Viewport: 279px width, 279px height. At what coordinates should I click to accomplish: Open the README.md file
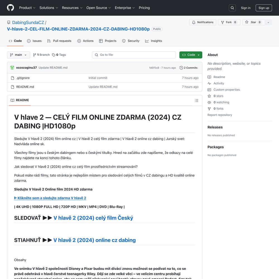click(x=25, y=87)
